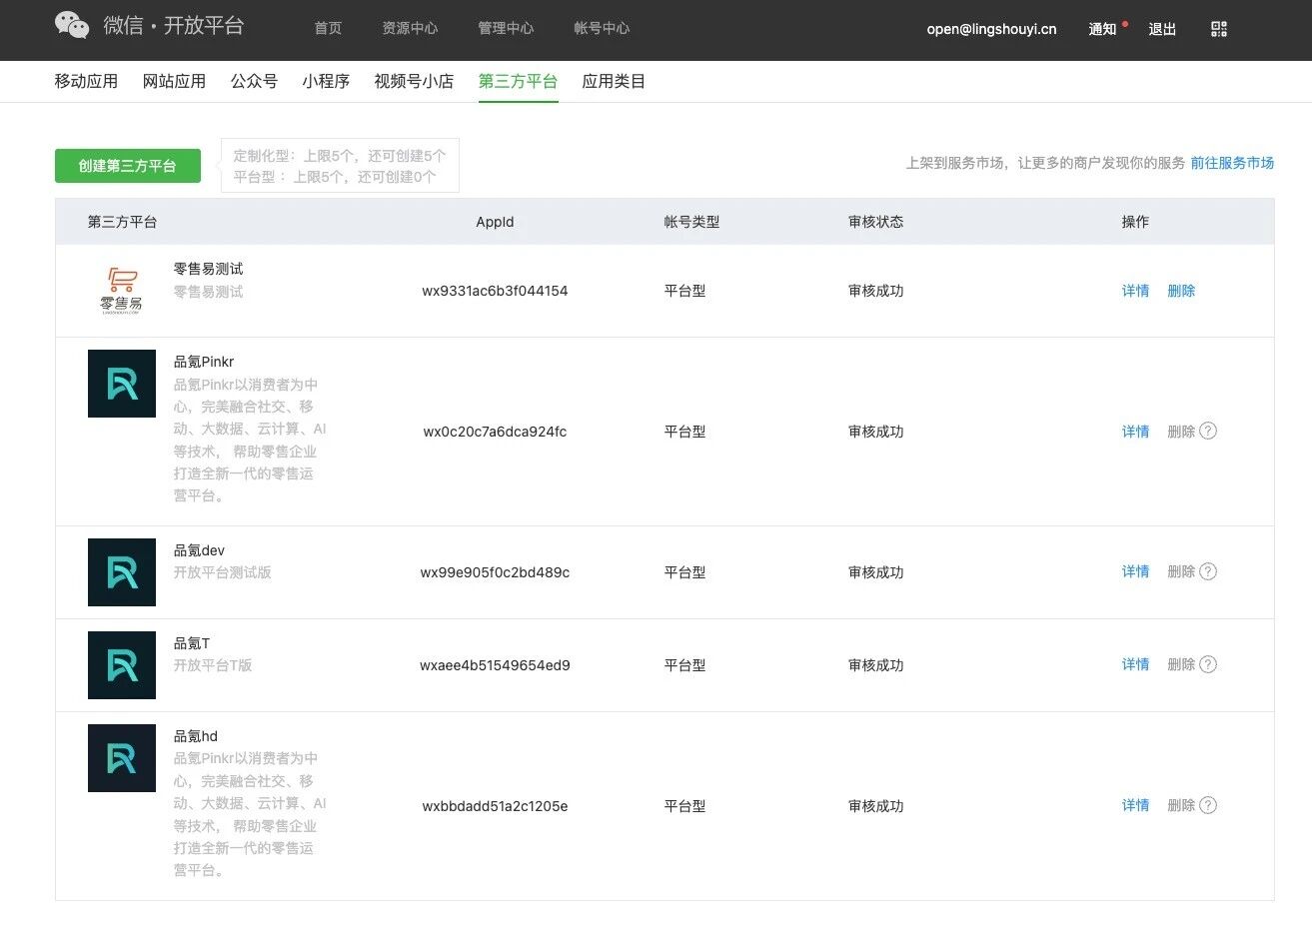Click the help icon in 品氪hd row
1312x941 pixels.
click(1208, 805)
